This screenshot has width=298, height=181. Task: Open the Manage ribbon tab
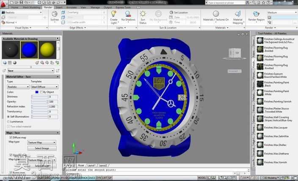click(95, 8)
